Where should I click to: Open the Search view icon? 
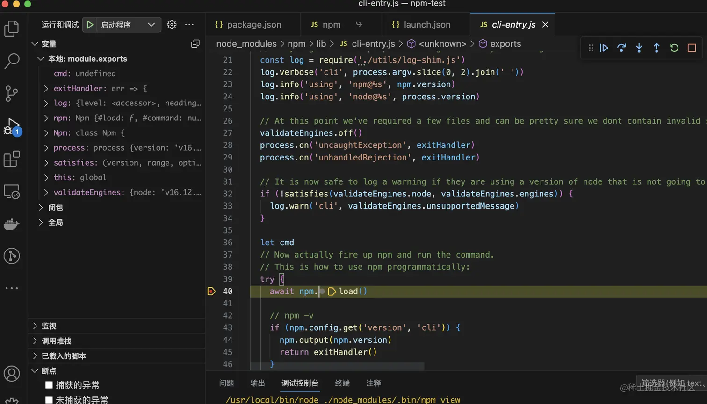[x=12, y=61]
